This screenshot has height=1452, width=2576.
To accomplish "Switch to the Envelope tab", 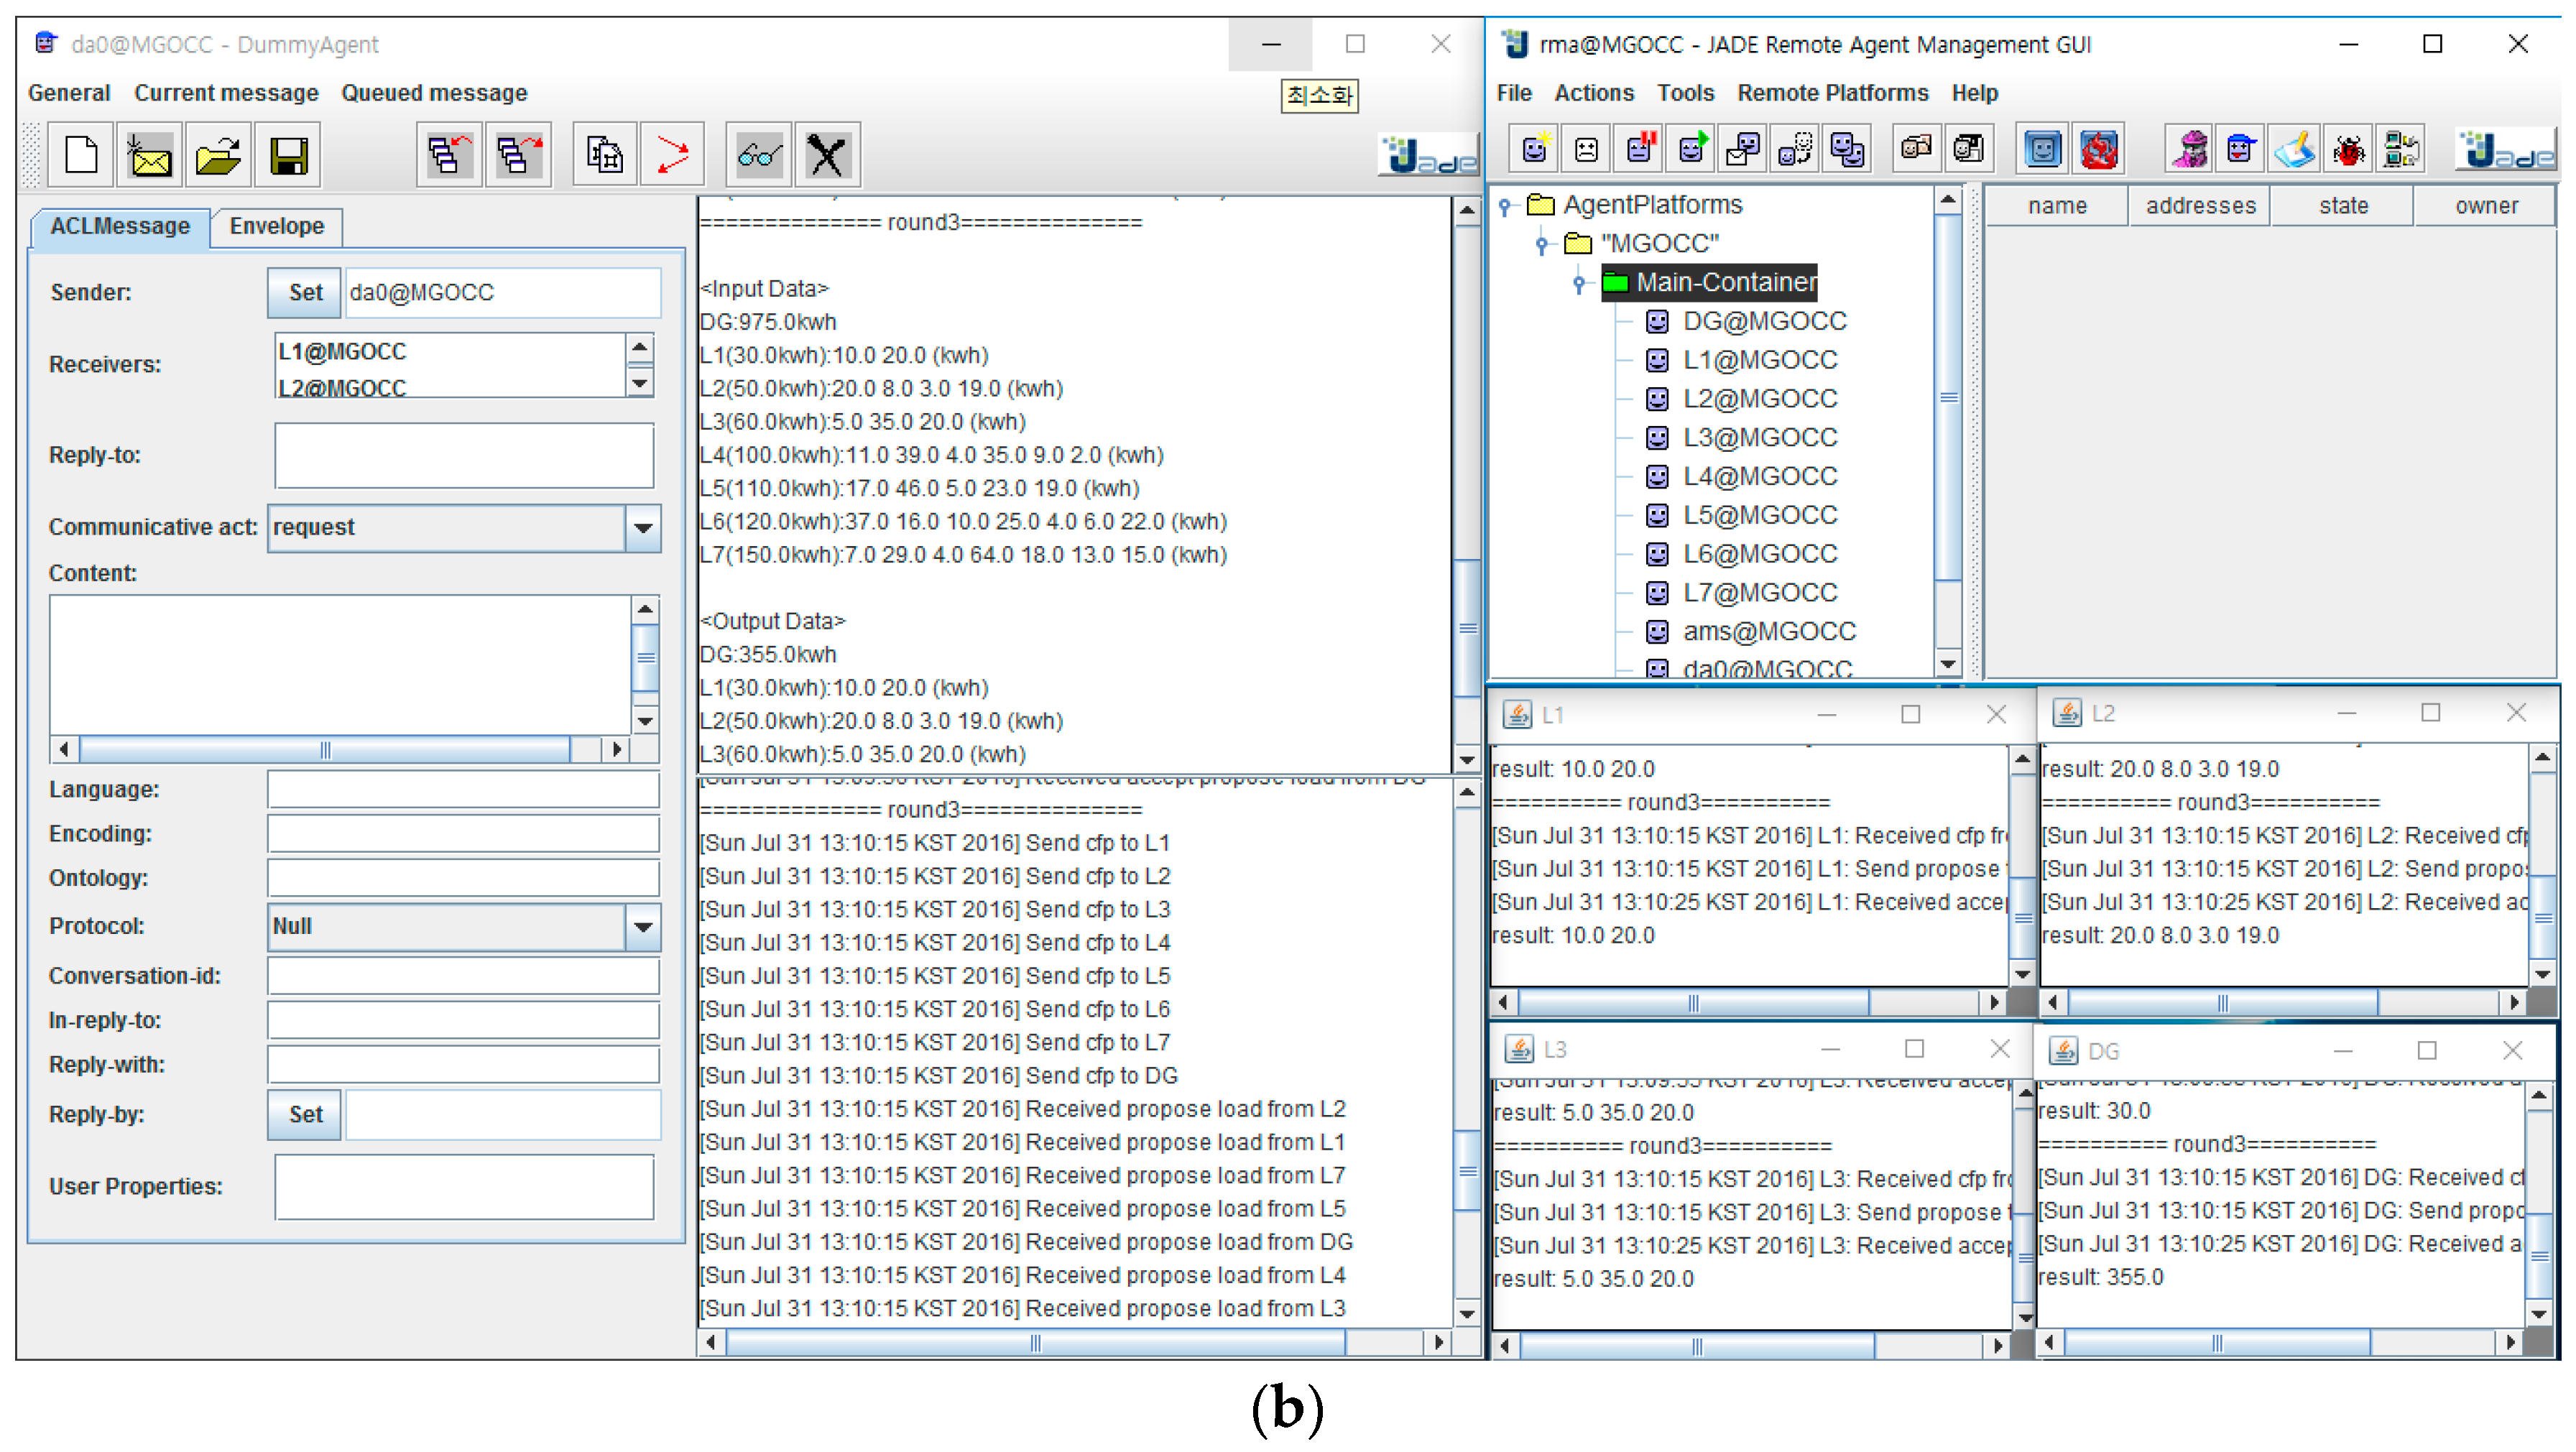I will pyautogui.click(x=276, y=226).
